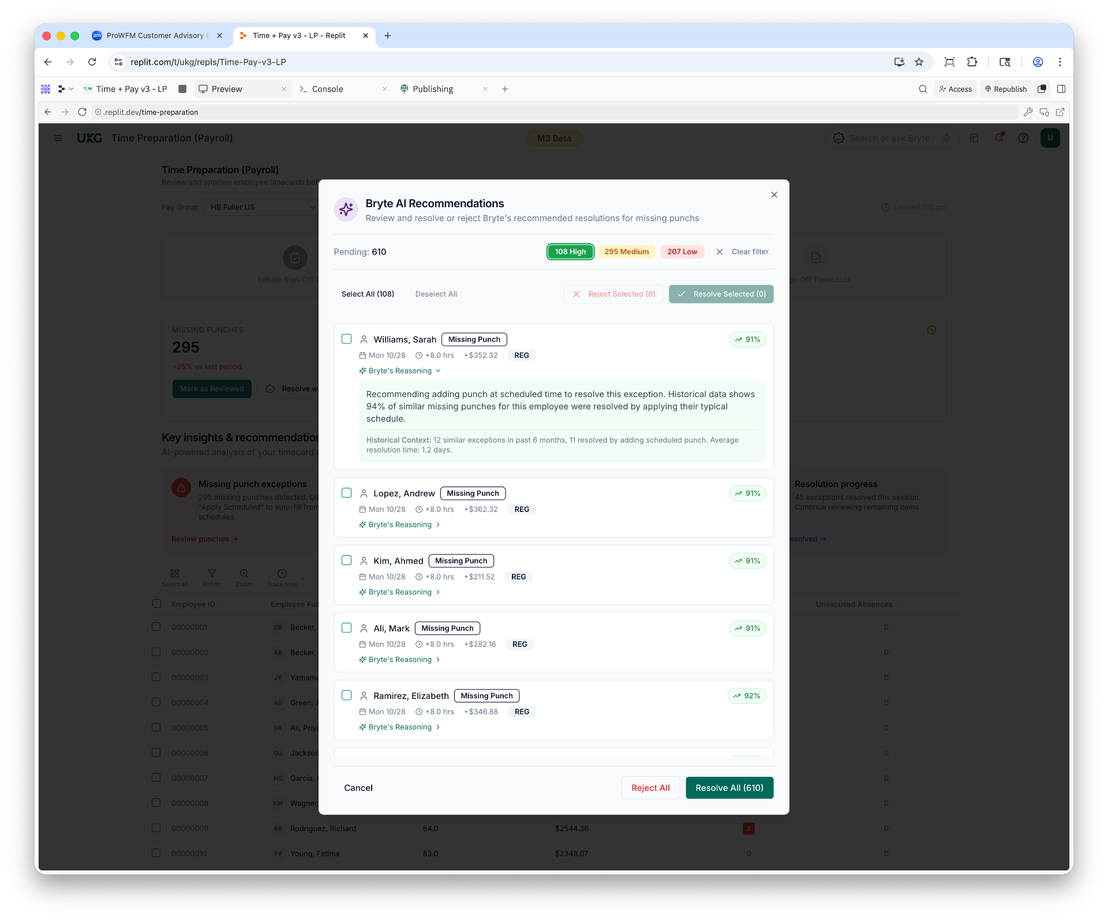Click the preview reload icon
Viewport: 1108px width, 920px height.
click(83, 112)
